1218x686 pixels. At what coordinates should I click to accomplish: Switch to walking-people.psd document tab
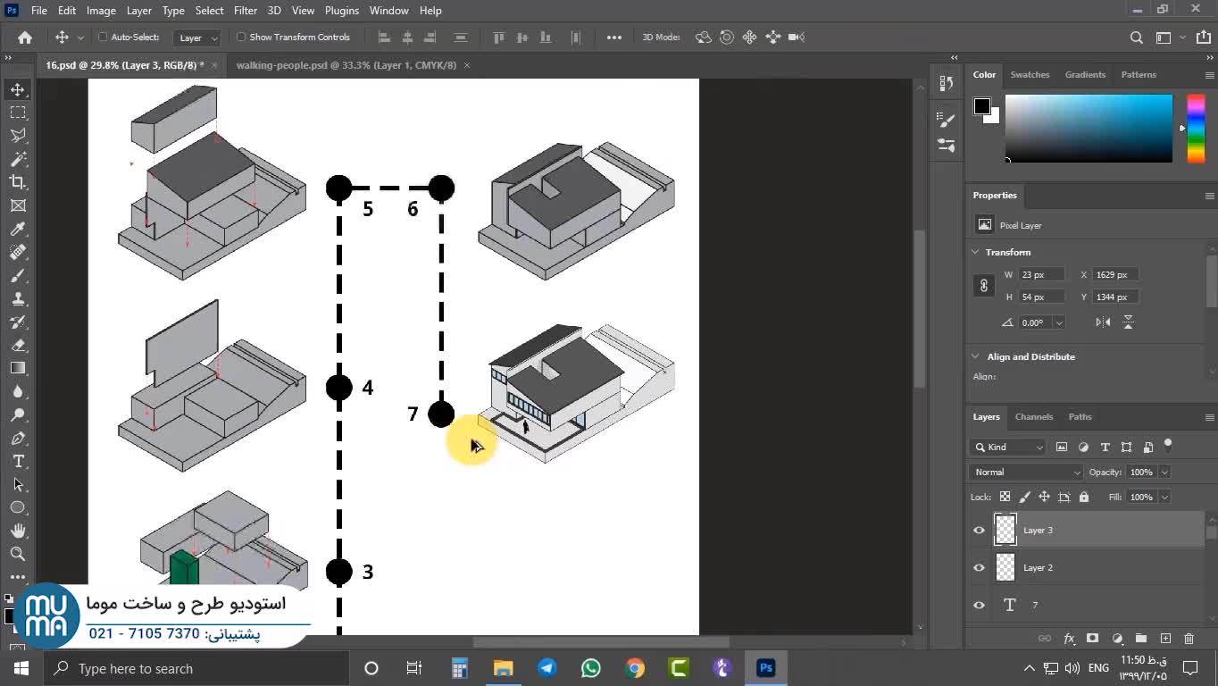346,65
